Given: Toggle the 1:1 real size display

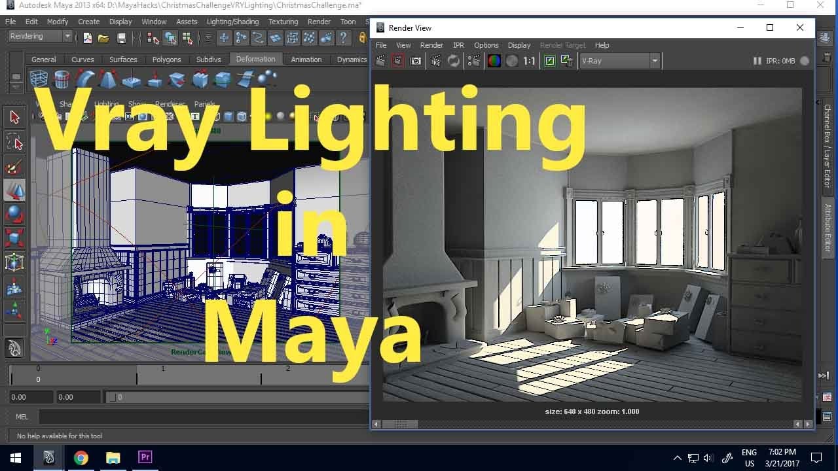Looking at the screenshot, I should point(529,61).
